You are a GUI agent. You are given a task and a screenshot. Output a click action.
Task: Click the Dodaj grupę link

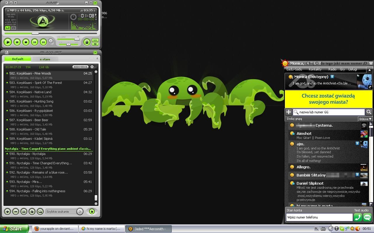point(294,119)
